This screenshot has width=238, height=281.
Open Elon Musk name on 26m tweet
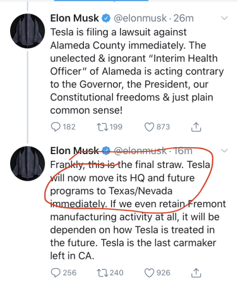point(74,18)
